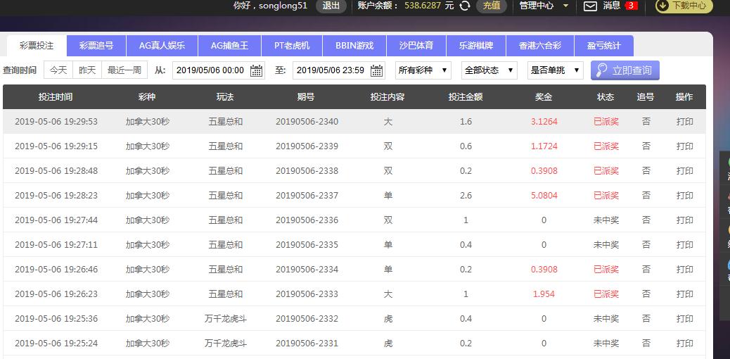Open the 盈亏统计 tab
This screenshot has height=359, width=730.
point(604,46)
